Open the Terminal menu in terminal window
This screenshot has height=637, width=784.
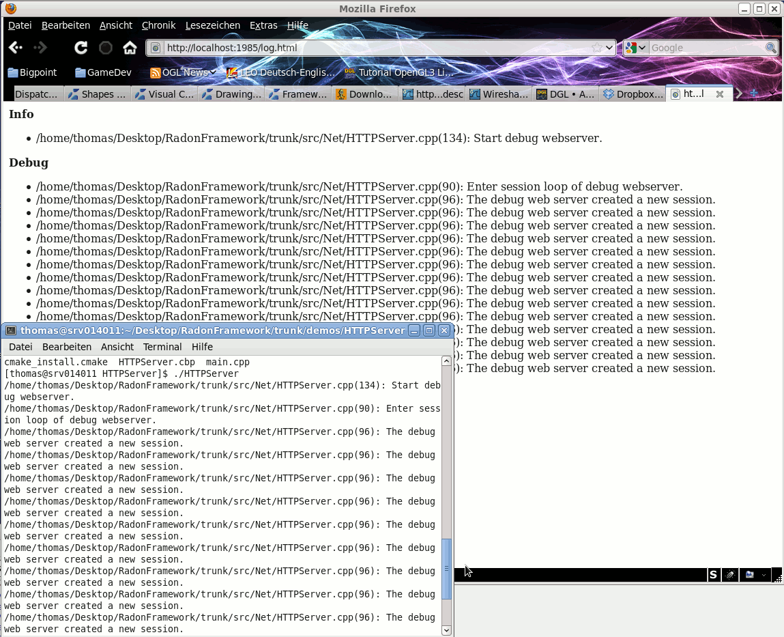pyautogui.click(x=162, y=347)
